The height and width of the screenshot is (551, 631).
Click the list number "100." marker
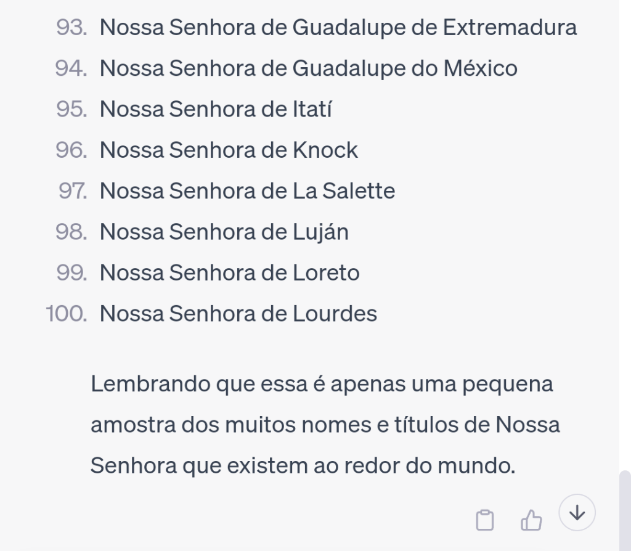tap(66, 314)
